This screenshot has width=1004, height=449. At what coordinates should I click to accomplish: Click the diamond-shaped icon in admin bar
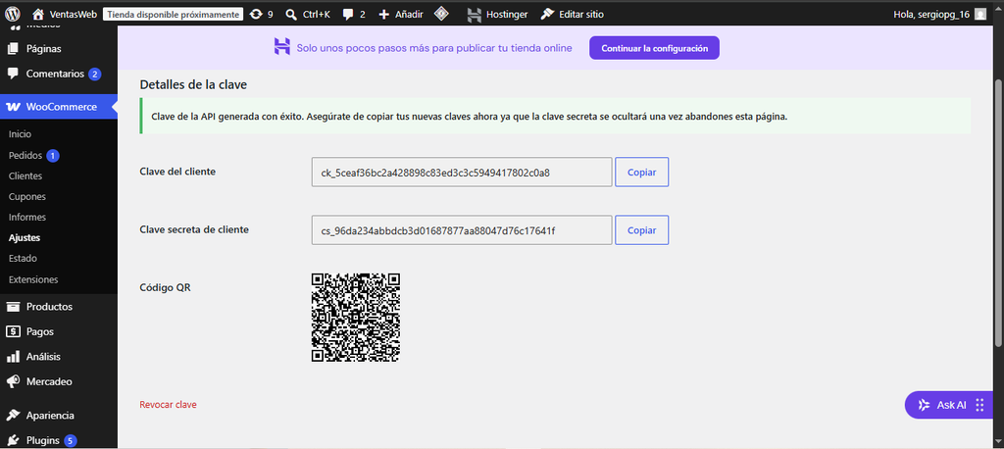click(441, 14)
